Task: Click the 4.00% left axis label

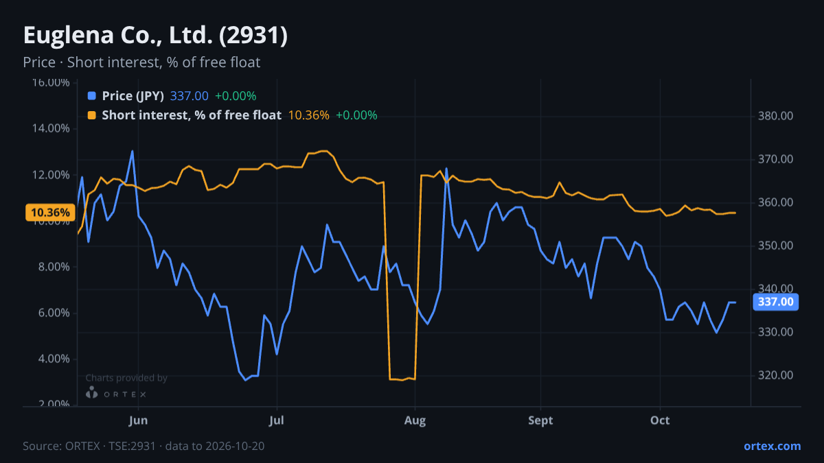Action: [x=54, y=359]
